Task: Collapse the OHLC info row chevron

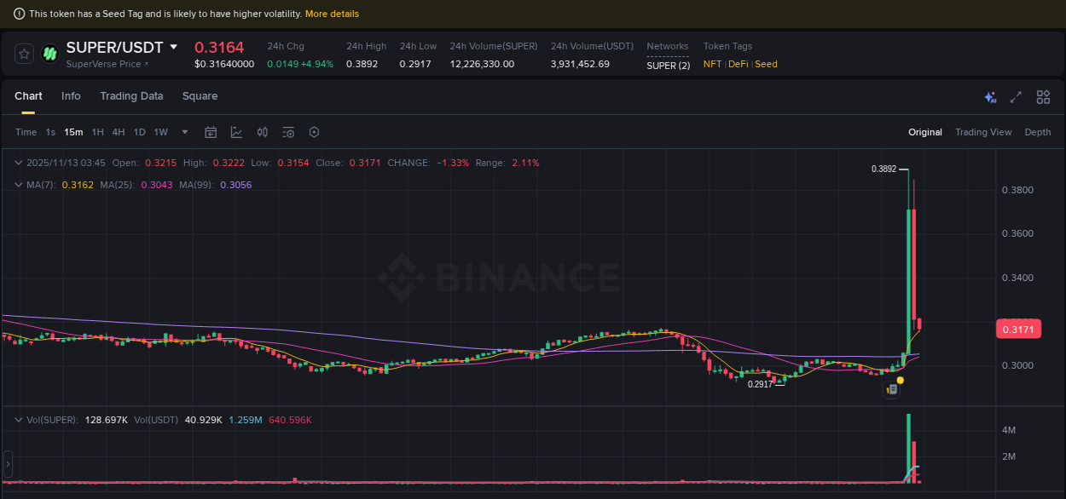Action: point(18,162)
